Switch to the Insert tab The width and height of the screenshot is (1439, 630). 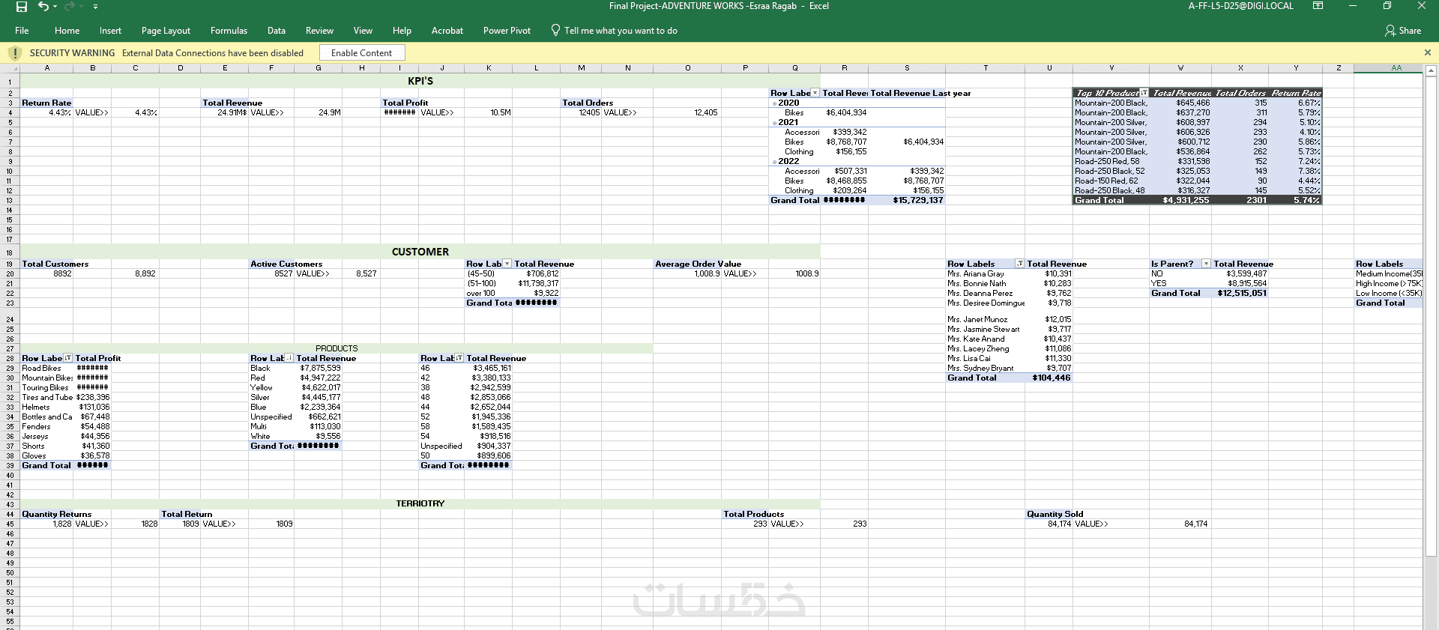110,31
